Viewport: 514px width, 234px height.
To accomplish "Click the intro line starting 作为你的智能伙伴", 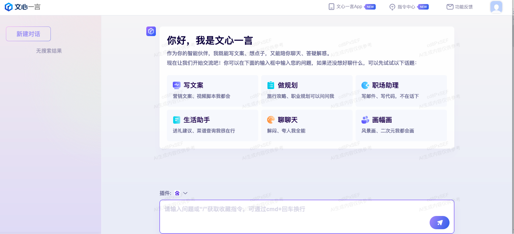I will click(249, 54).
